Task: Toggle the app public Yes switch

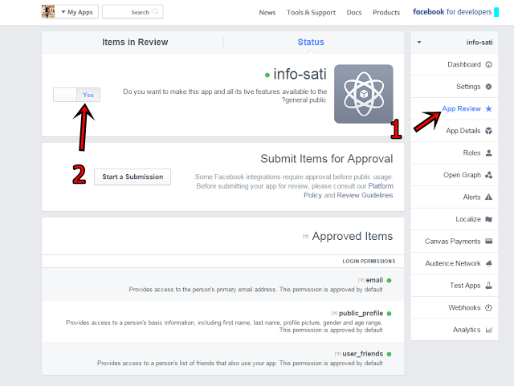Action: pos(77,95)
